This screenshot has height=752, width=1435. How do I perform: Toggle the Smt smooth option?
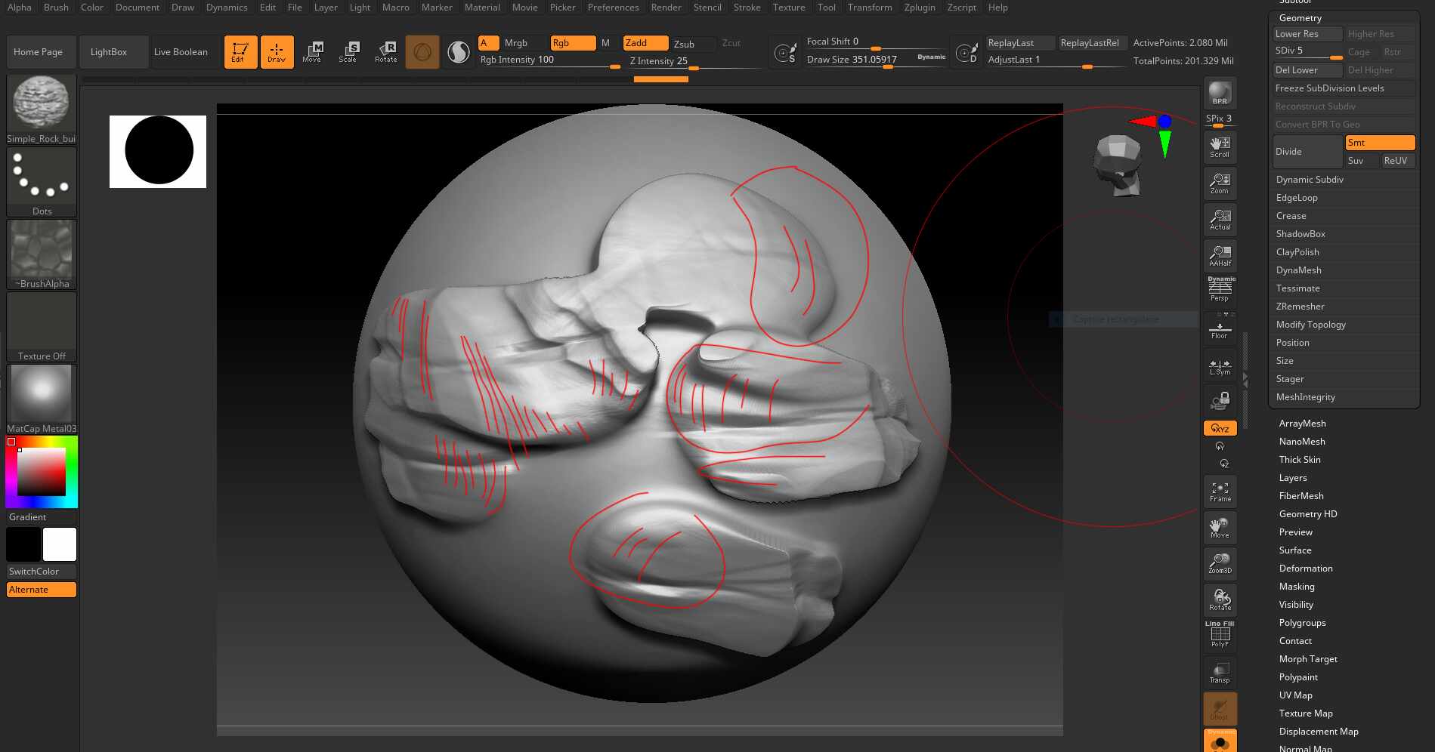click(x=1379, y=143)
